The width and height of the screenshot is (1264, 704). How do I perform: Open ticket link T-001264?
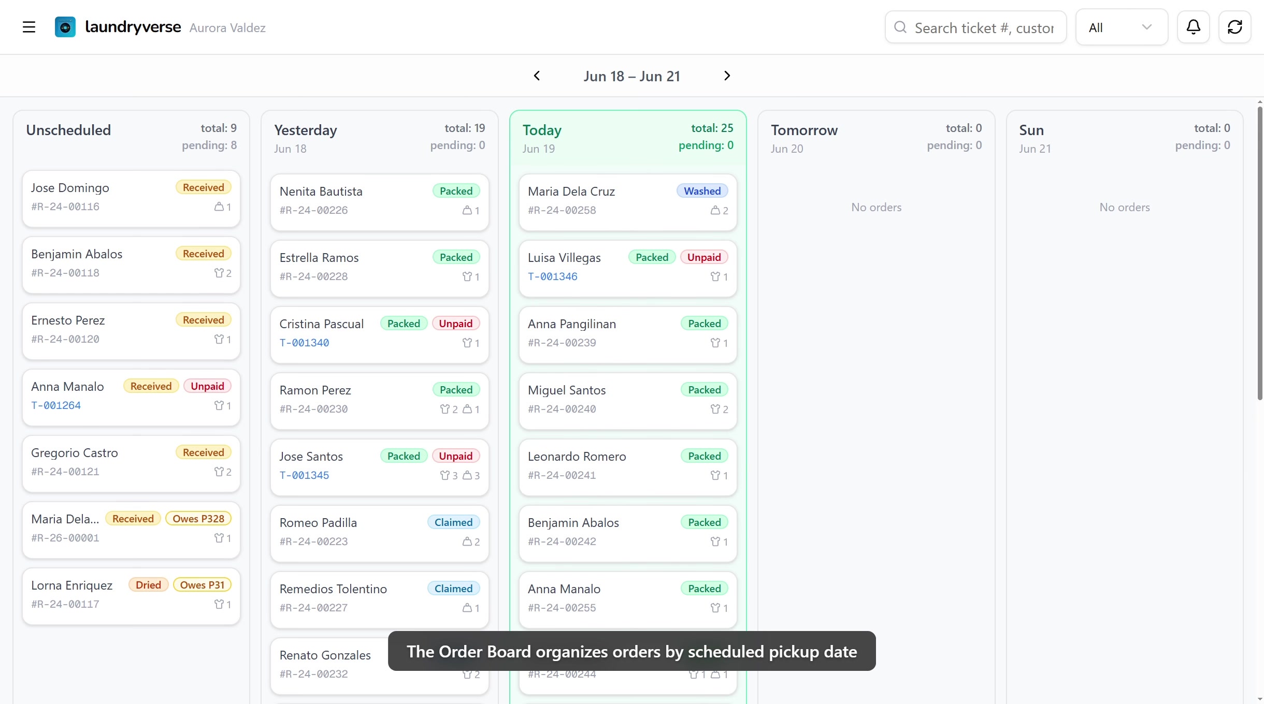point(56,405)
